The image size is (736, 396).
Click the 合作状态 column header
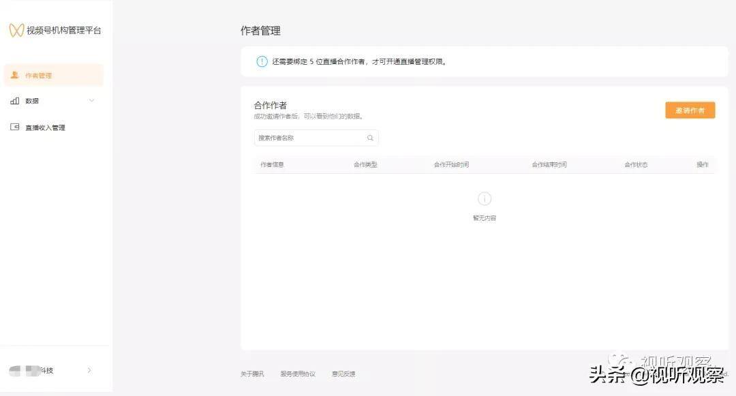click(636, 165)
